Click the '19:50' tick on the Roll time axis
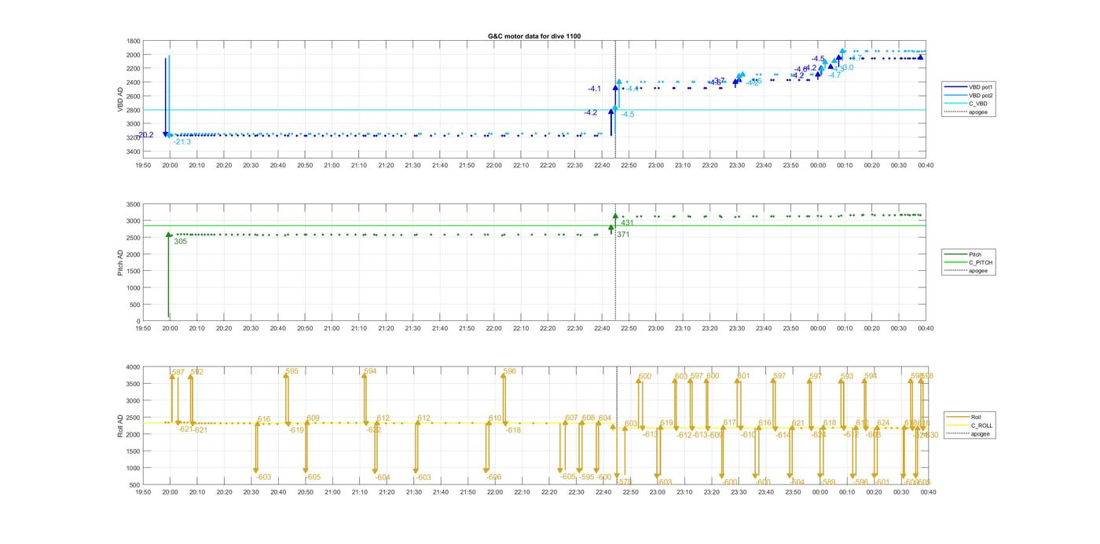 point(143,492)
